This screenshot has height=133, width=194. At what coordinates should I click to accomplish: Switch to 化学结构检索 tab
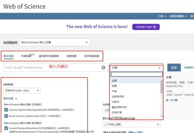pos(92,56)
